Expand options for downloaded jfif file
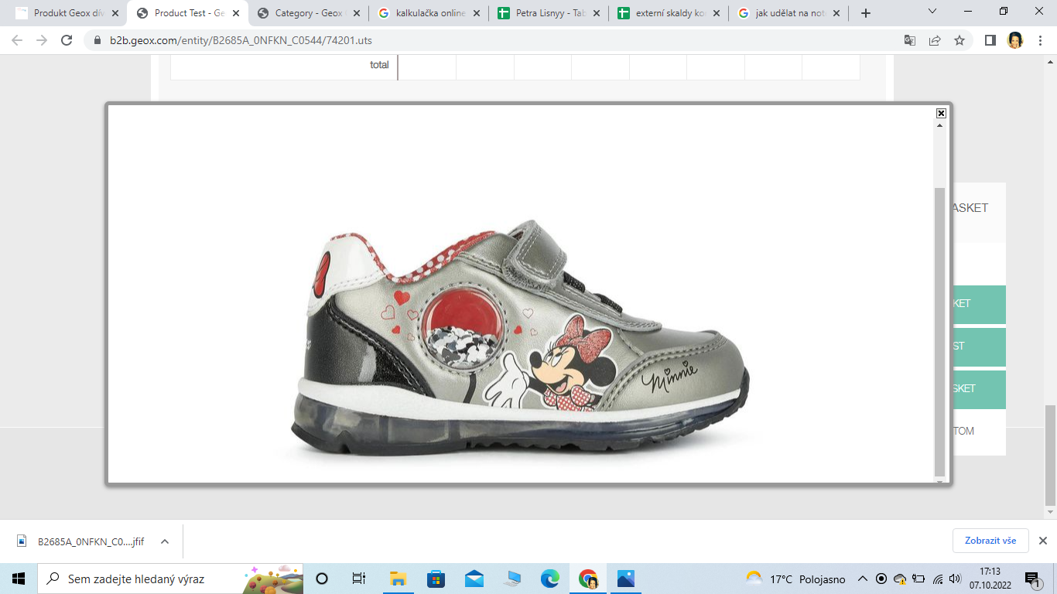 pyautogui.click(x=165, y=541)
